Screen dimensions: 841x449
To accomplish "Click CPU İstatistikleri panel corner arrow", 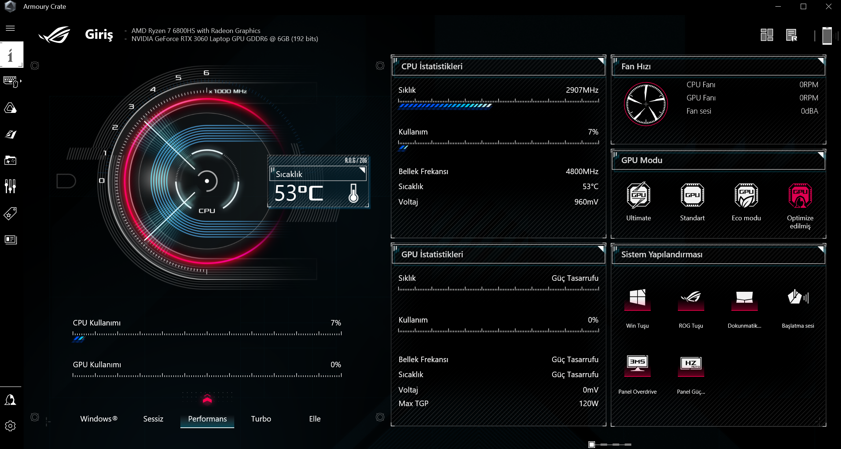I will click(x=601, y=60).
